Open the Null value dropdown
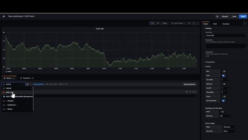 [226, 116]
